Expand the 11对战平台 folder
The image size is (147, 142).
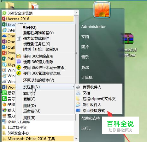click(x=17, y=127)
